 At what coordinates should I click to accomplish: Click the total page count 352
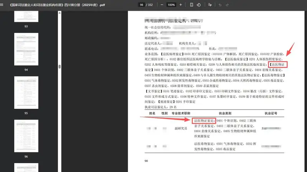[150, 5]
